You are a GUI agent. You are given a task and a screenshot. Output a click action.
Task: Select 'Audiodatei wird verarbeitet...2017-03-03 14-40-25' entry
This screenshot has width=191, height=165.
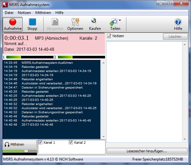coord(59,108)
